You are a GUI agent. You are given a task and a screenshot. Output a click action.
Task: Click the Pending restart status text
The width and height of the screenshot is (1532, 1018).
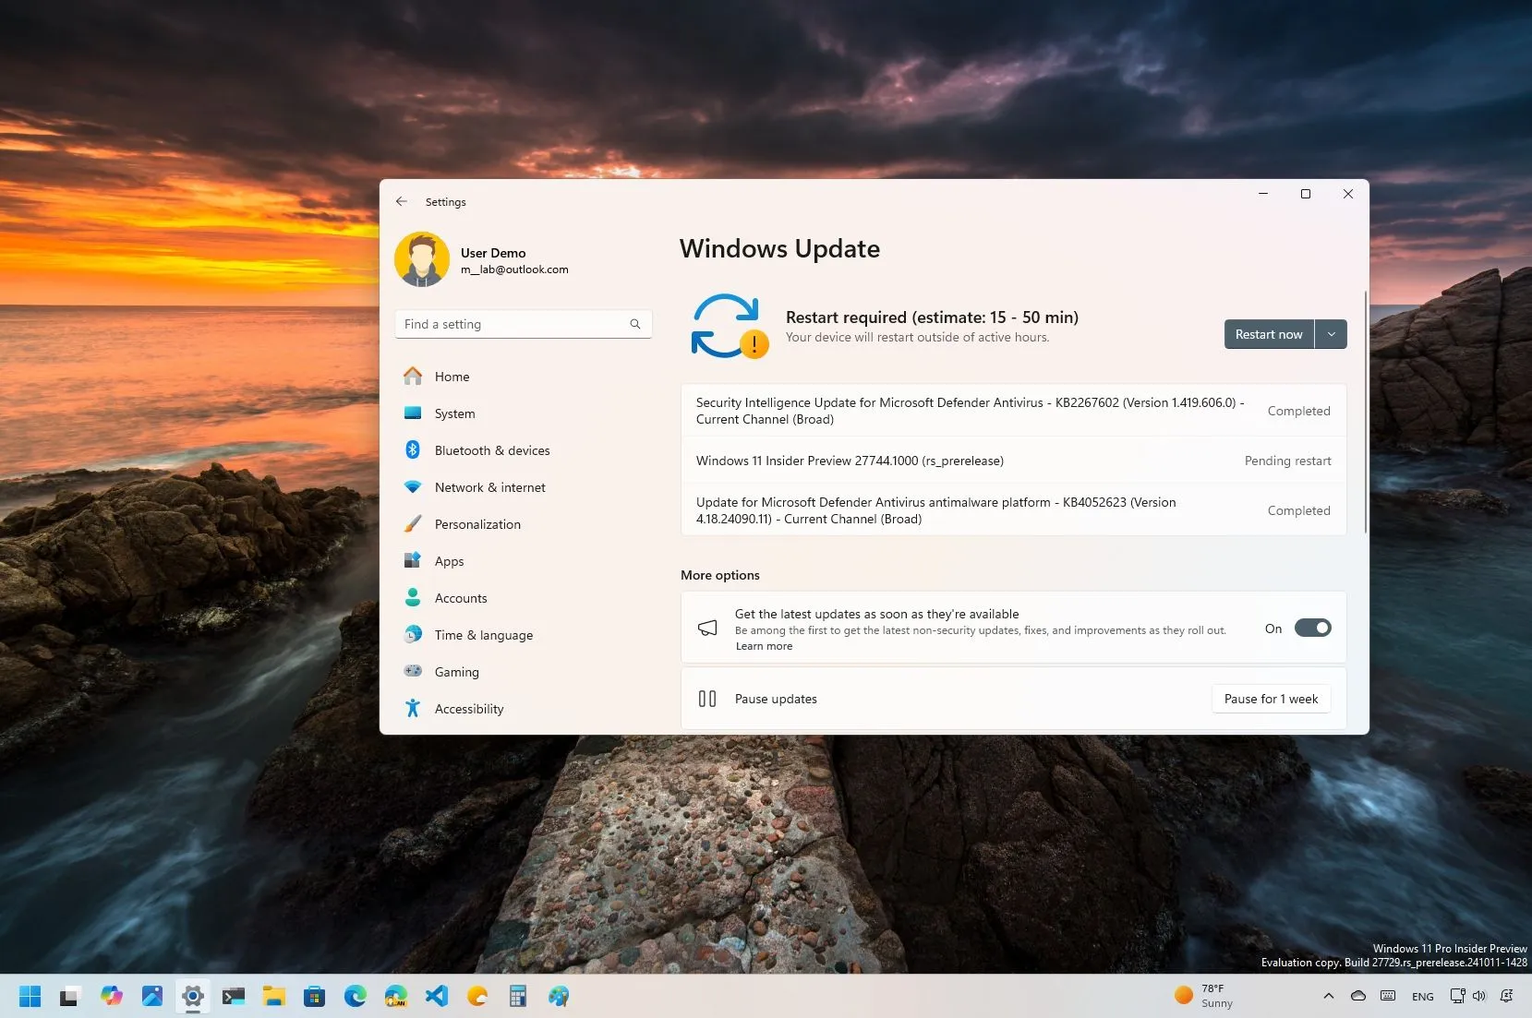coord(1287,461)
